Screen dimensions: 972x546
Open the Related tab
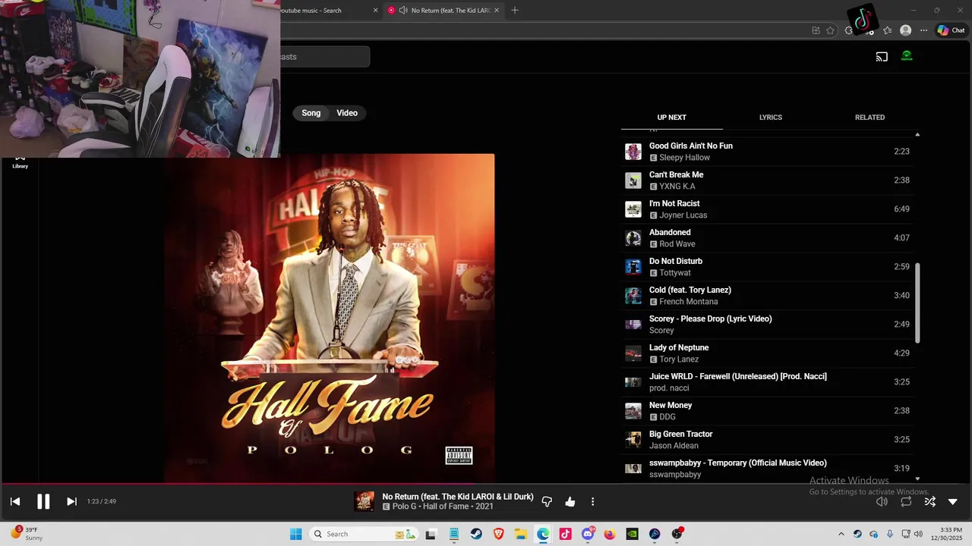869,118
